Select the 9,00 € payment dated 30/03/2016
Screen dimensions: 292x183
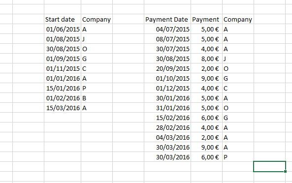206,148
